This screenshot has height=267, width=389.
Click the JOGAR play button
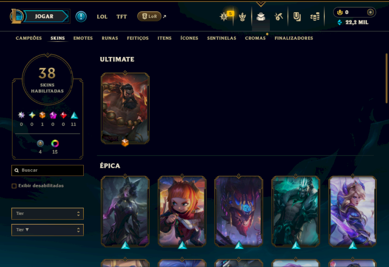[x=44, y=17]
